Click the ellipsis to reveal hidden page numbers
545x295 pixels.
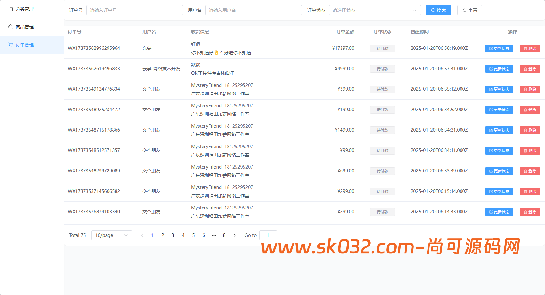coord(214,235)
